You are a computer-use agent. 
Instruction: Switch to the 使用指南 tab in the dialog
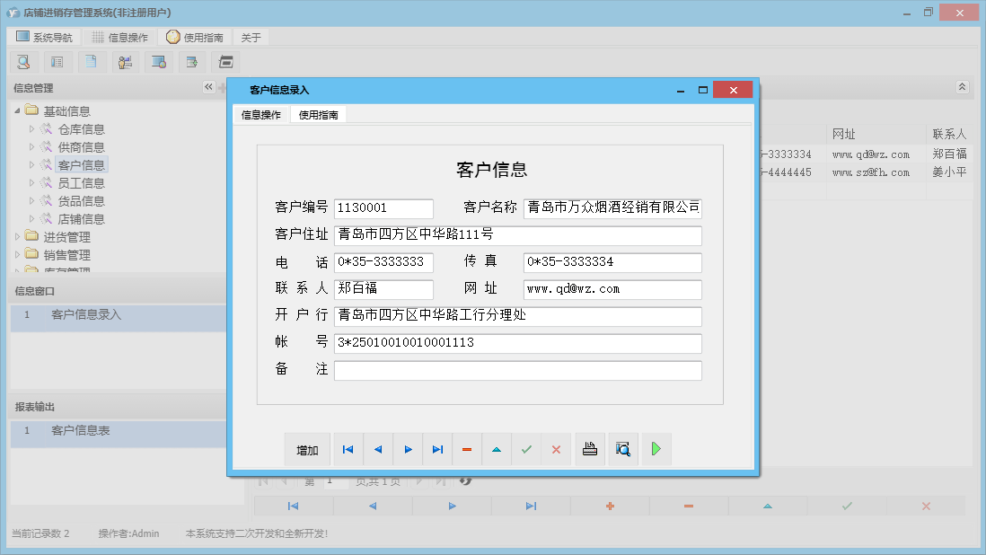(x=319, y=115)
